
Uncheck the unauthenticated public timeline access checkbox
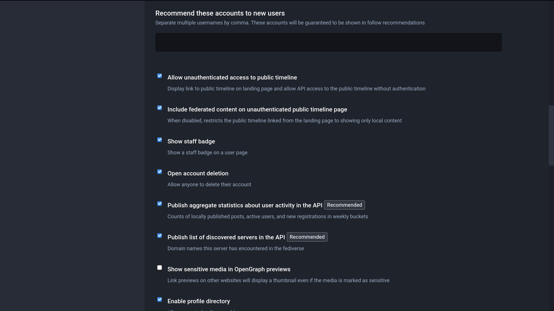[160, 76]
